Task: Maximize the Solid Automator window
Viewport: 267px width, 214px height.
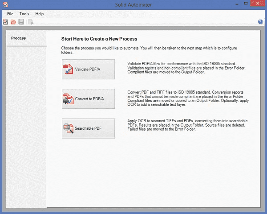Action: [x=246, y=4]
